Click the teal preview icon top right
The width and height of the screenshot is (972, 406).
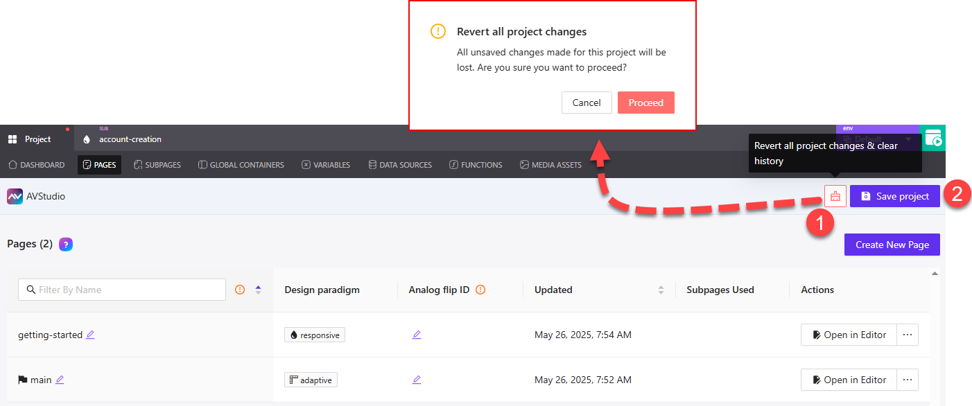coord(933,138)
